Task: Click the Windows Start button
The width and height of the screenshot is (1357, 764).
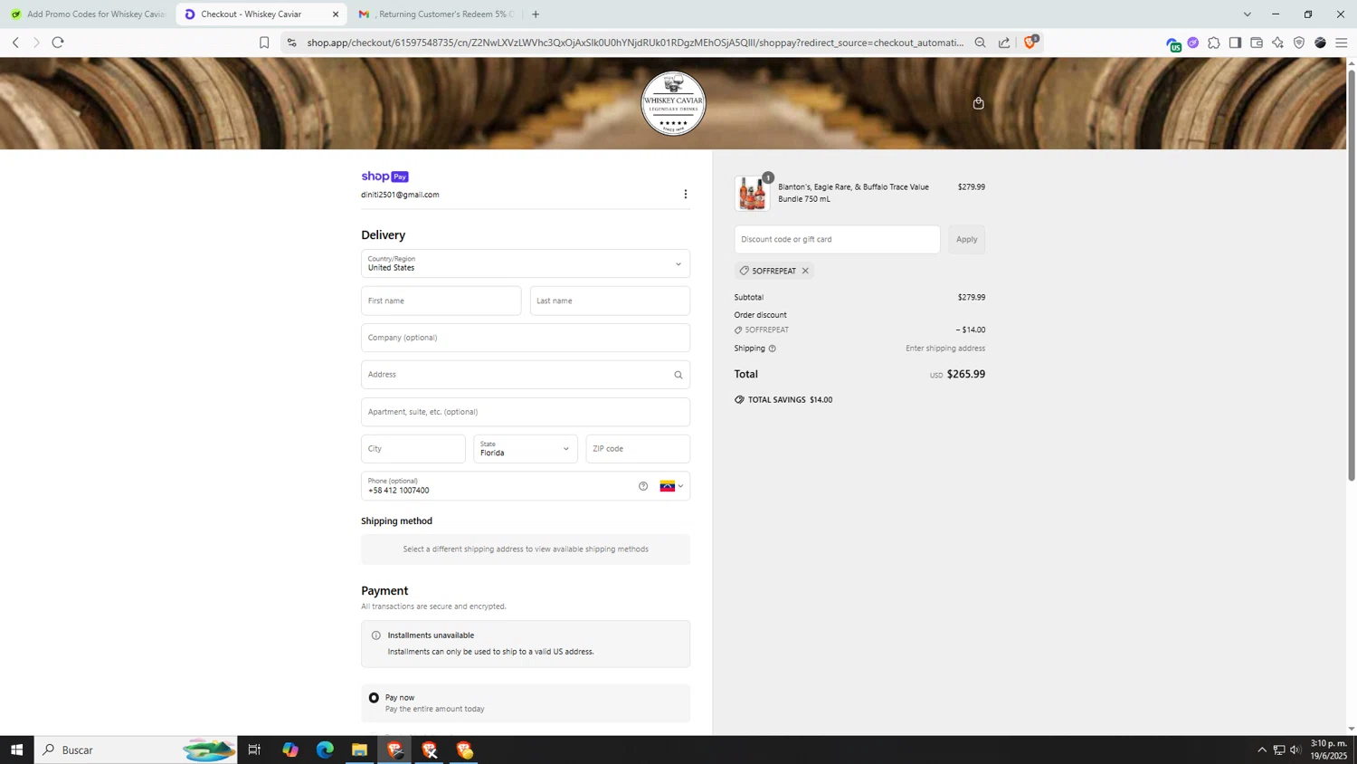Action: click(16, 750)
